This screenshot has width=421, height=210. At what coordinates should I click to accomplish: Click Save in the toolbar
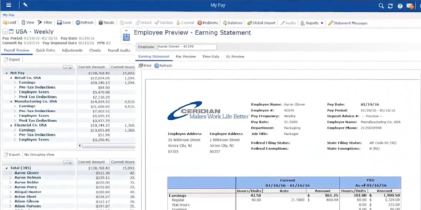[64, 23]
